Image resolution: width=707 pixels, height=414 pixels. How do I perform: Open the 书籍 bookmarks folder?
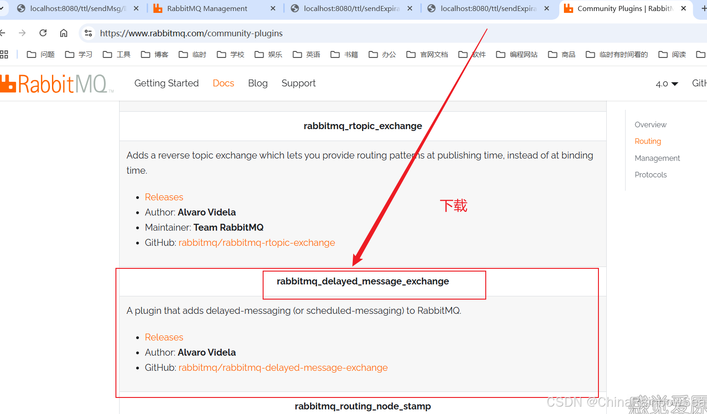pos(345,54)
